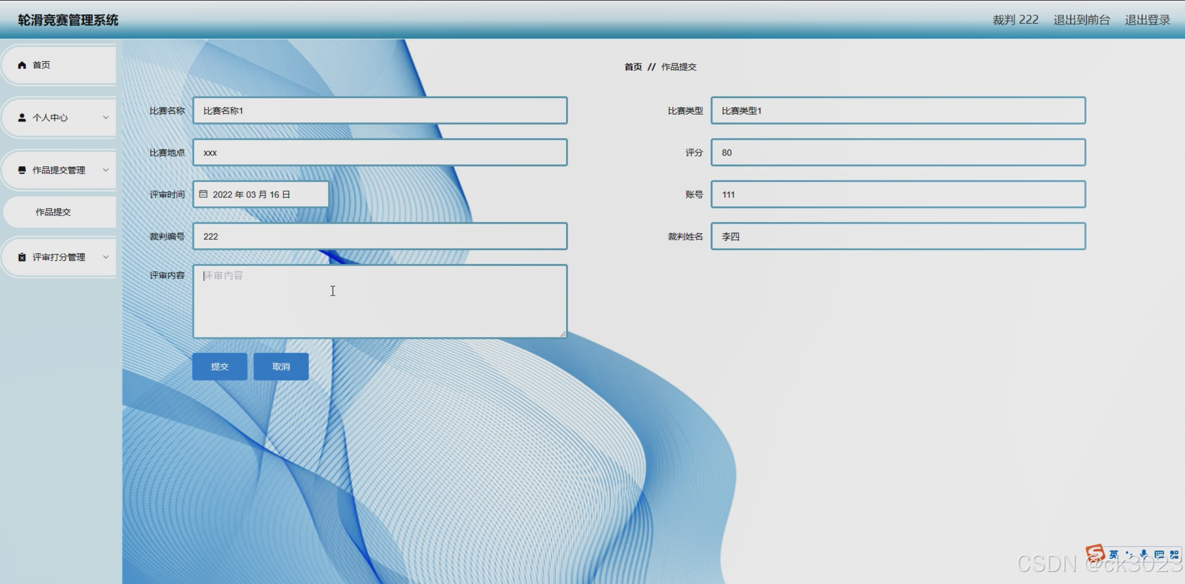Toggle IME English/Chinese mode 英
The height and width of the screenshot is (584, 1185).
pos(1114,555)
